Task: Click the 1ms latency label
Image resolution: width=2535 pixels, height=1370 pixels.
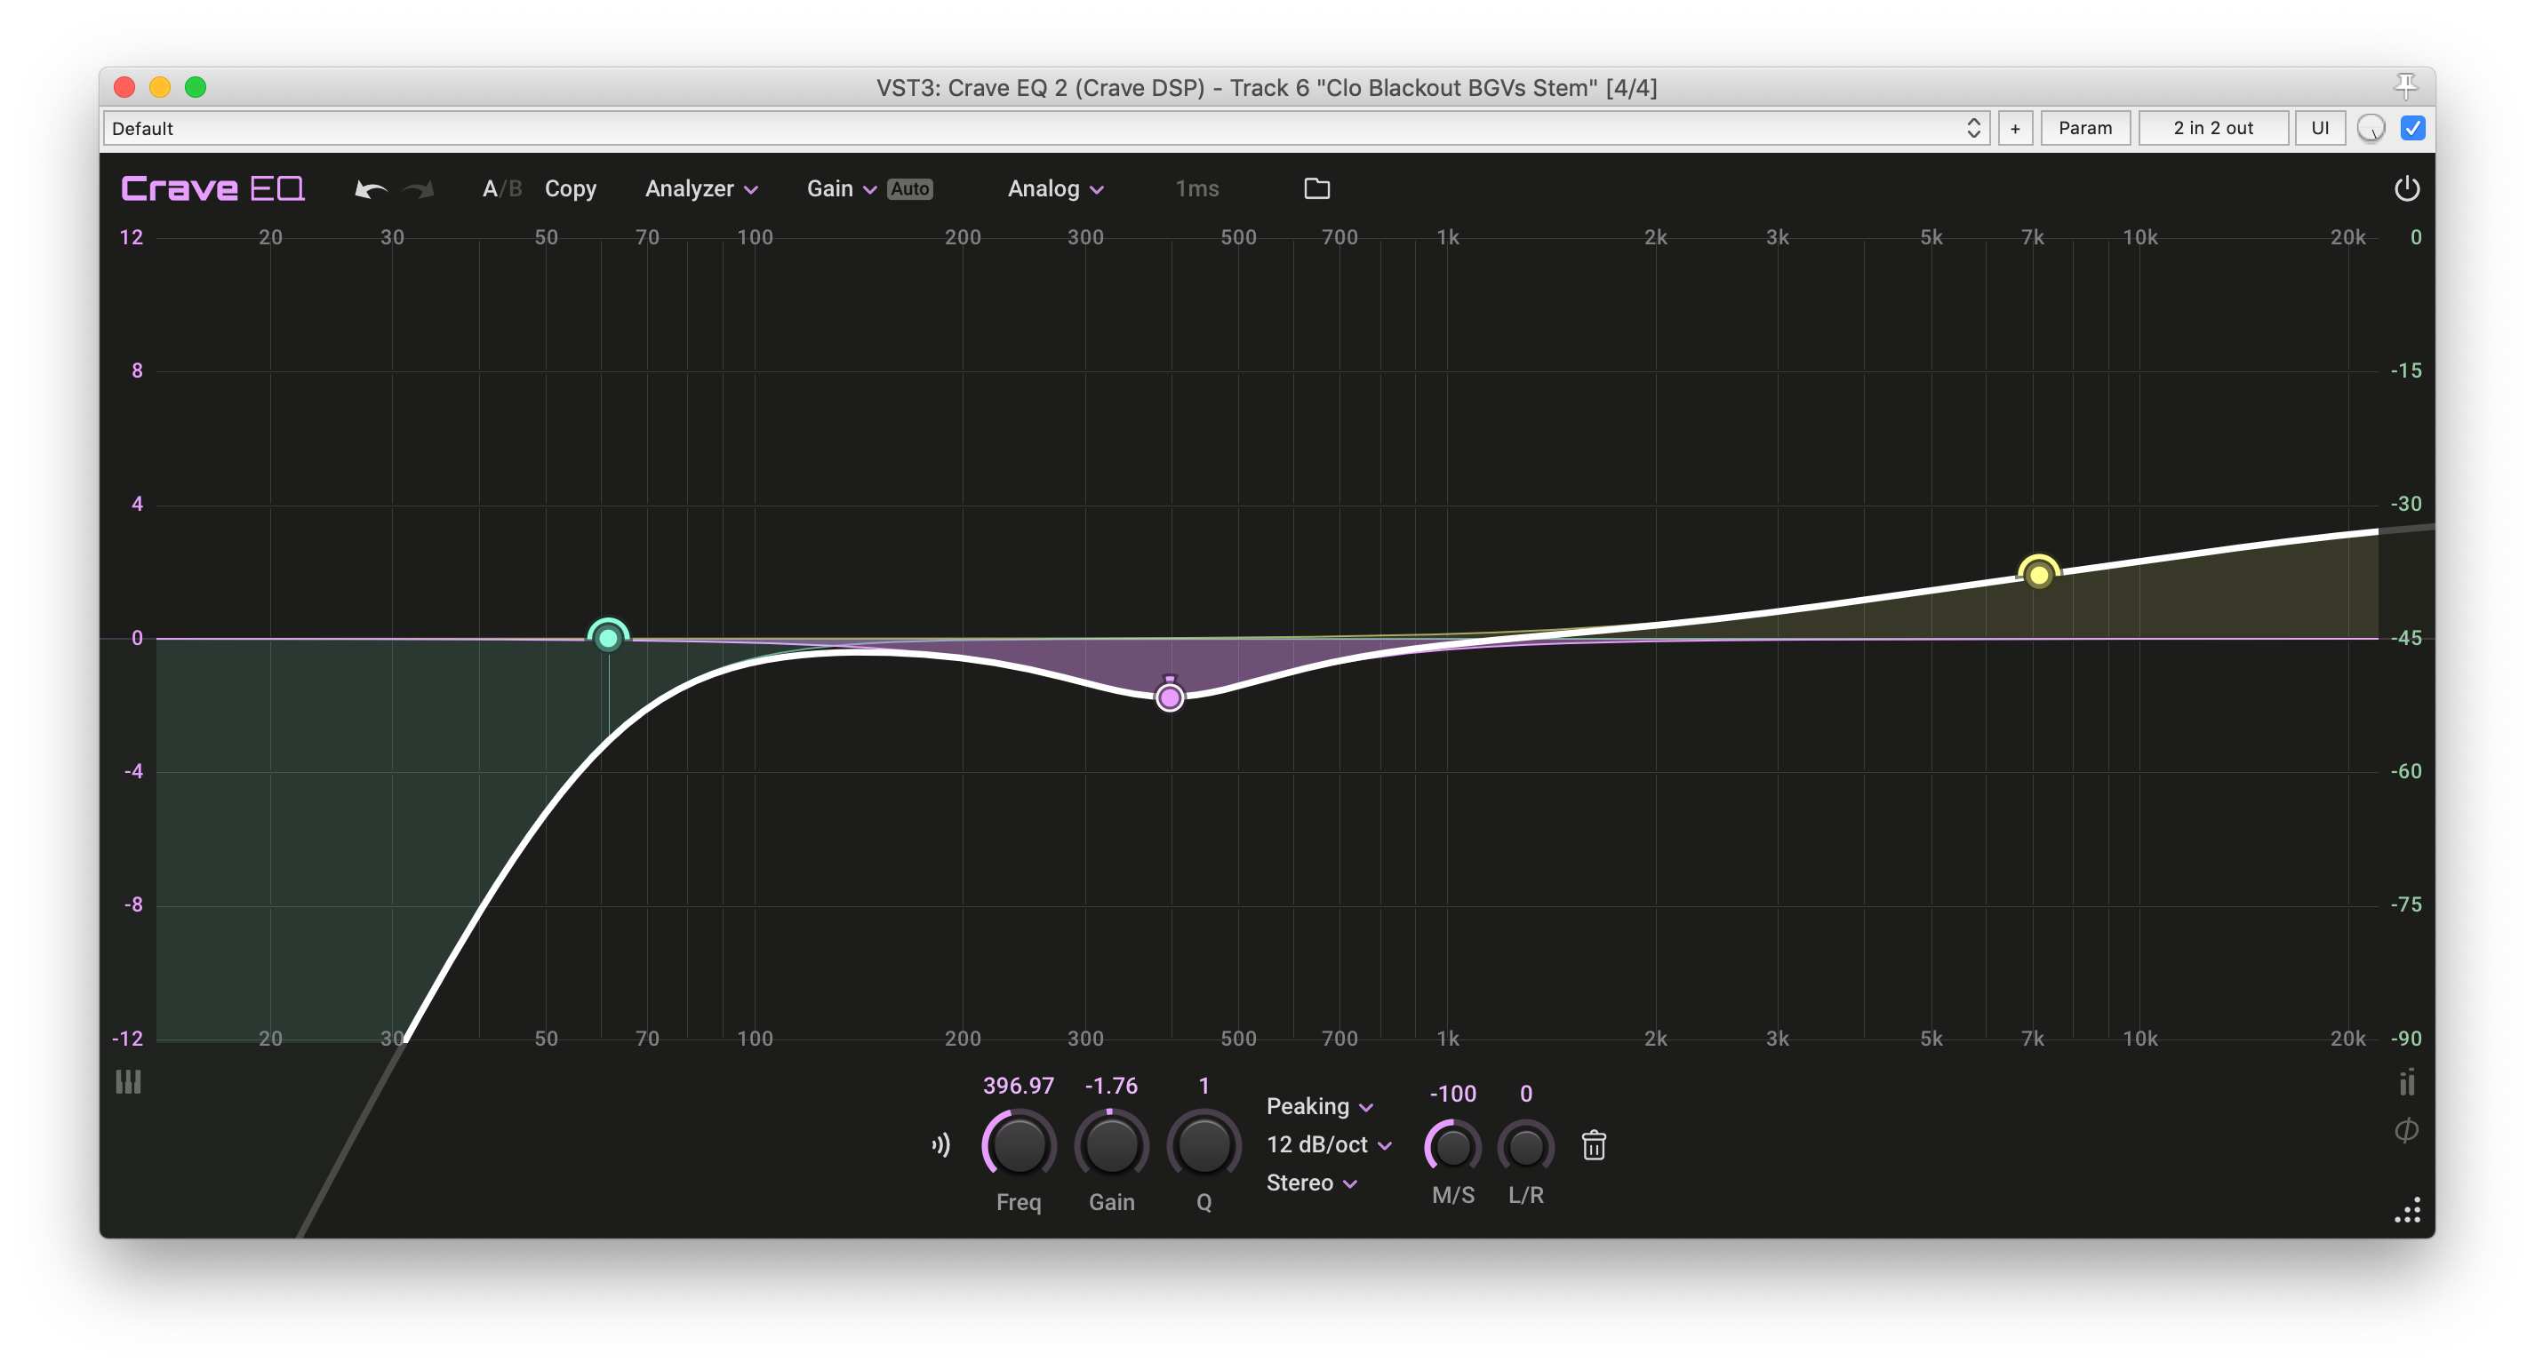Action: pyautogui.click(x=1196, y=189)
